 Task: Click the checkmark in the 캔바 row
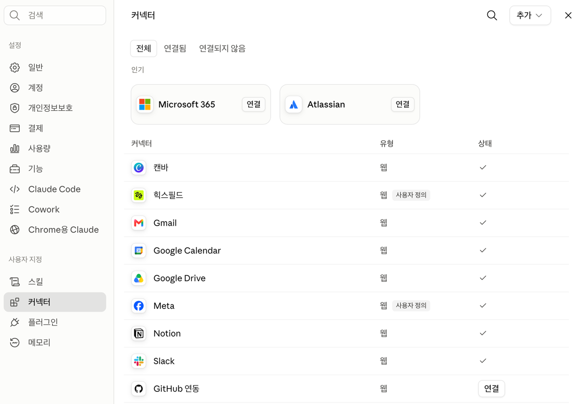(x=483, y=168)
